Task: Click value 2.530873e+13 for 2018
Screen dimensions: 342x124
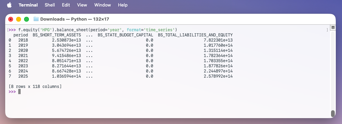Action: point(66,40)
